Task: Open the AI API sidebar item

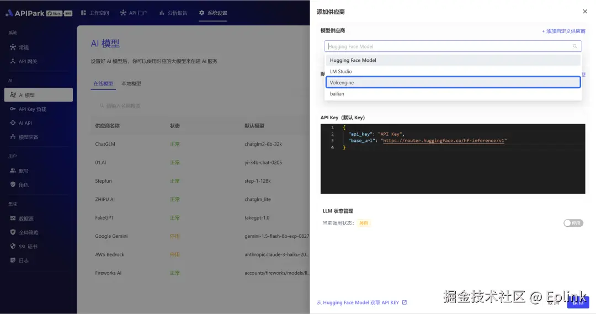Action: 39,123
